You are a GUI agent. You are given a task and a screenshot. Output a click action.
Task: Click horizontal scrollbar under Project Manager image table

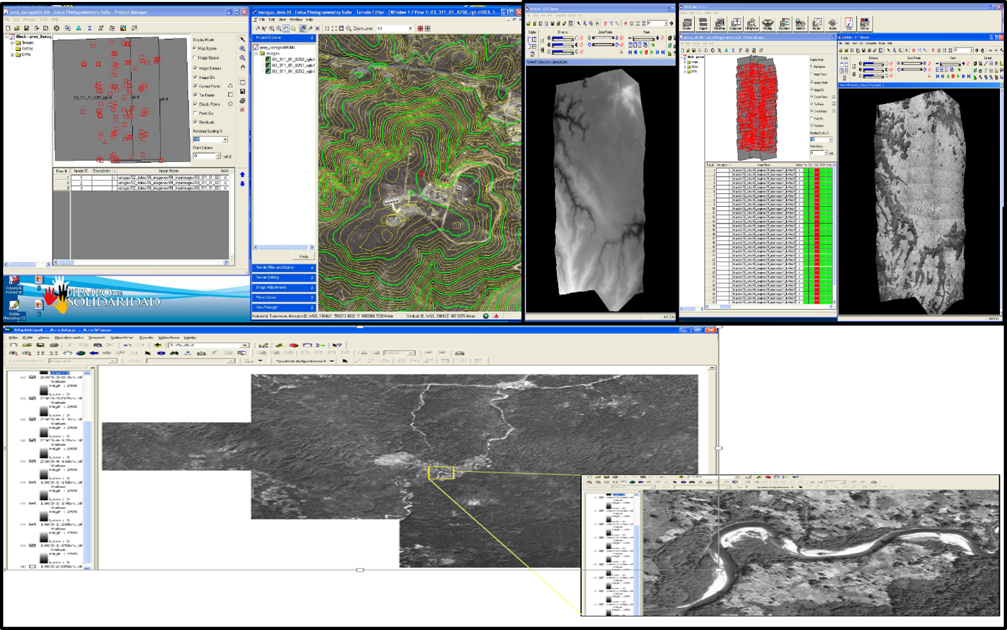coord(141,262)
